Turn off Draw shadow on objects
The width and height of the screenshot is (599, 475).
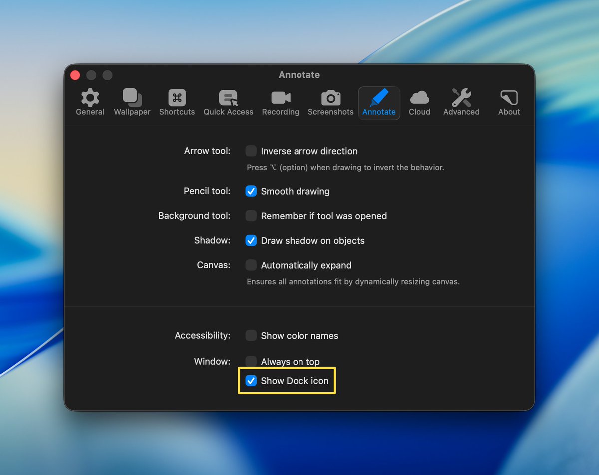[251, 241]
